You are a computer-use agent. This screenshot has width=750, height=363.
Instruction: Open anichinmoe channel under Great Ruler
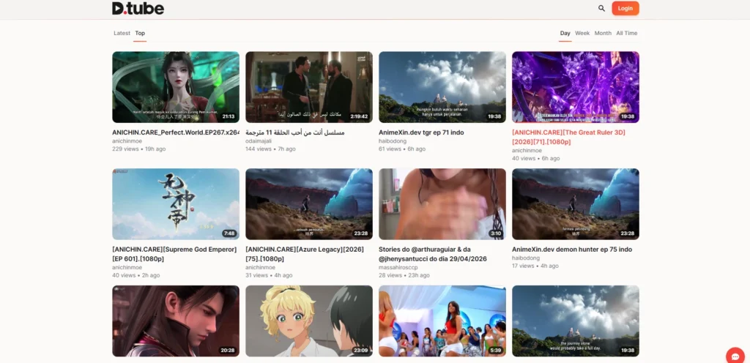pos(527,151)
